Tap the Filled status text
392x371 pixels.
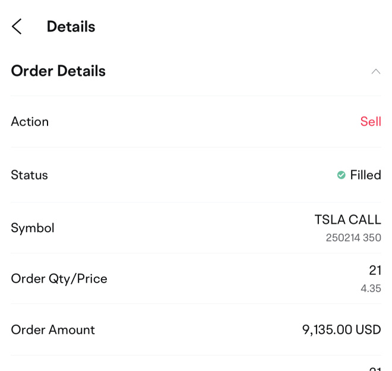(x=365, y=175)
